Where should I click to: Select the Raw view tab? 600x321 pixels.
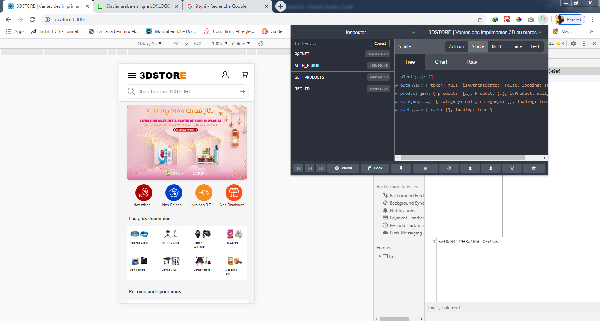click(472, 62)
